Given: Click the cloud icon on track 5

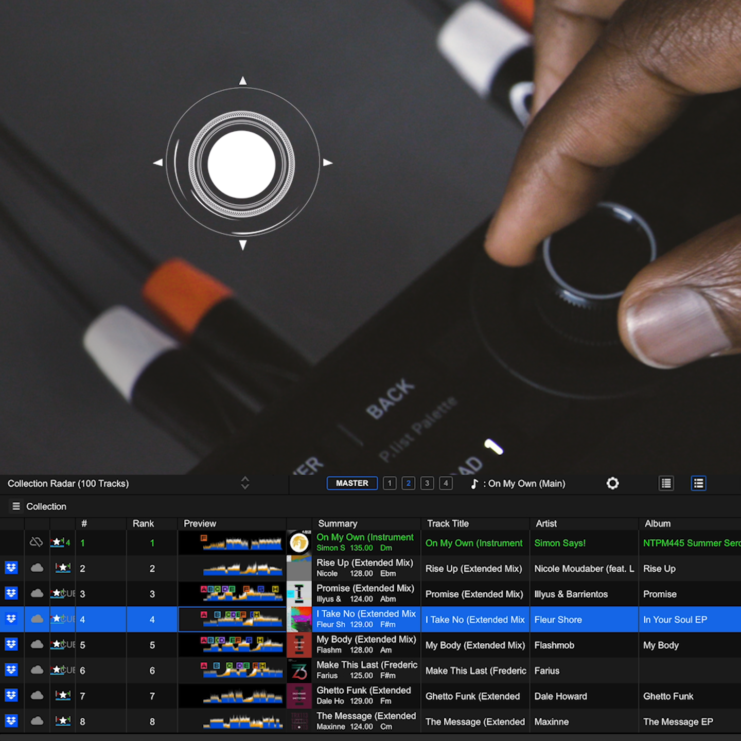Looking at the screenshot, I should pos(37,644).
